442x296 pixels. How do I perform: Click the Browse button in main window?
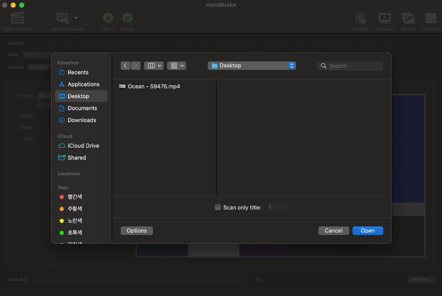(421, 279)
